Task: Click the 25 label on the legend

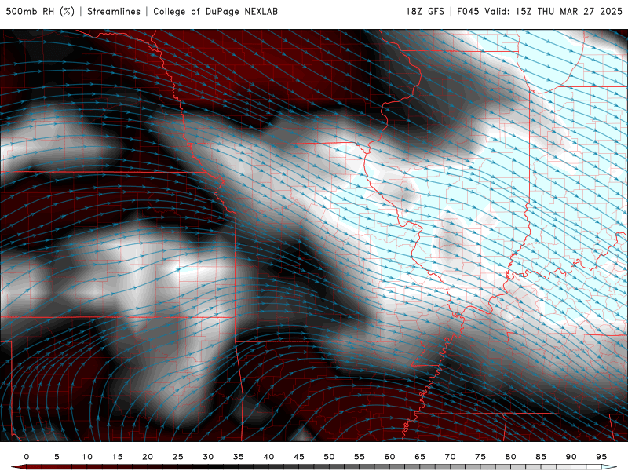Action: [177, 457]
